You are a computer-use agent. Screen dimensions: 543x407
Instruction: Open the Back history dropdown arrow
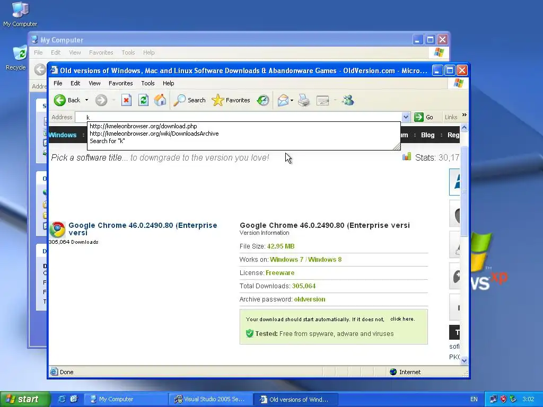tap(86, 100)
